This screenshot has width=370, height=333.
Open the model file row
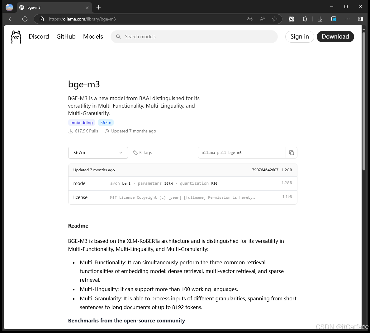[183, 183]
